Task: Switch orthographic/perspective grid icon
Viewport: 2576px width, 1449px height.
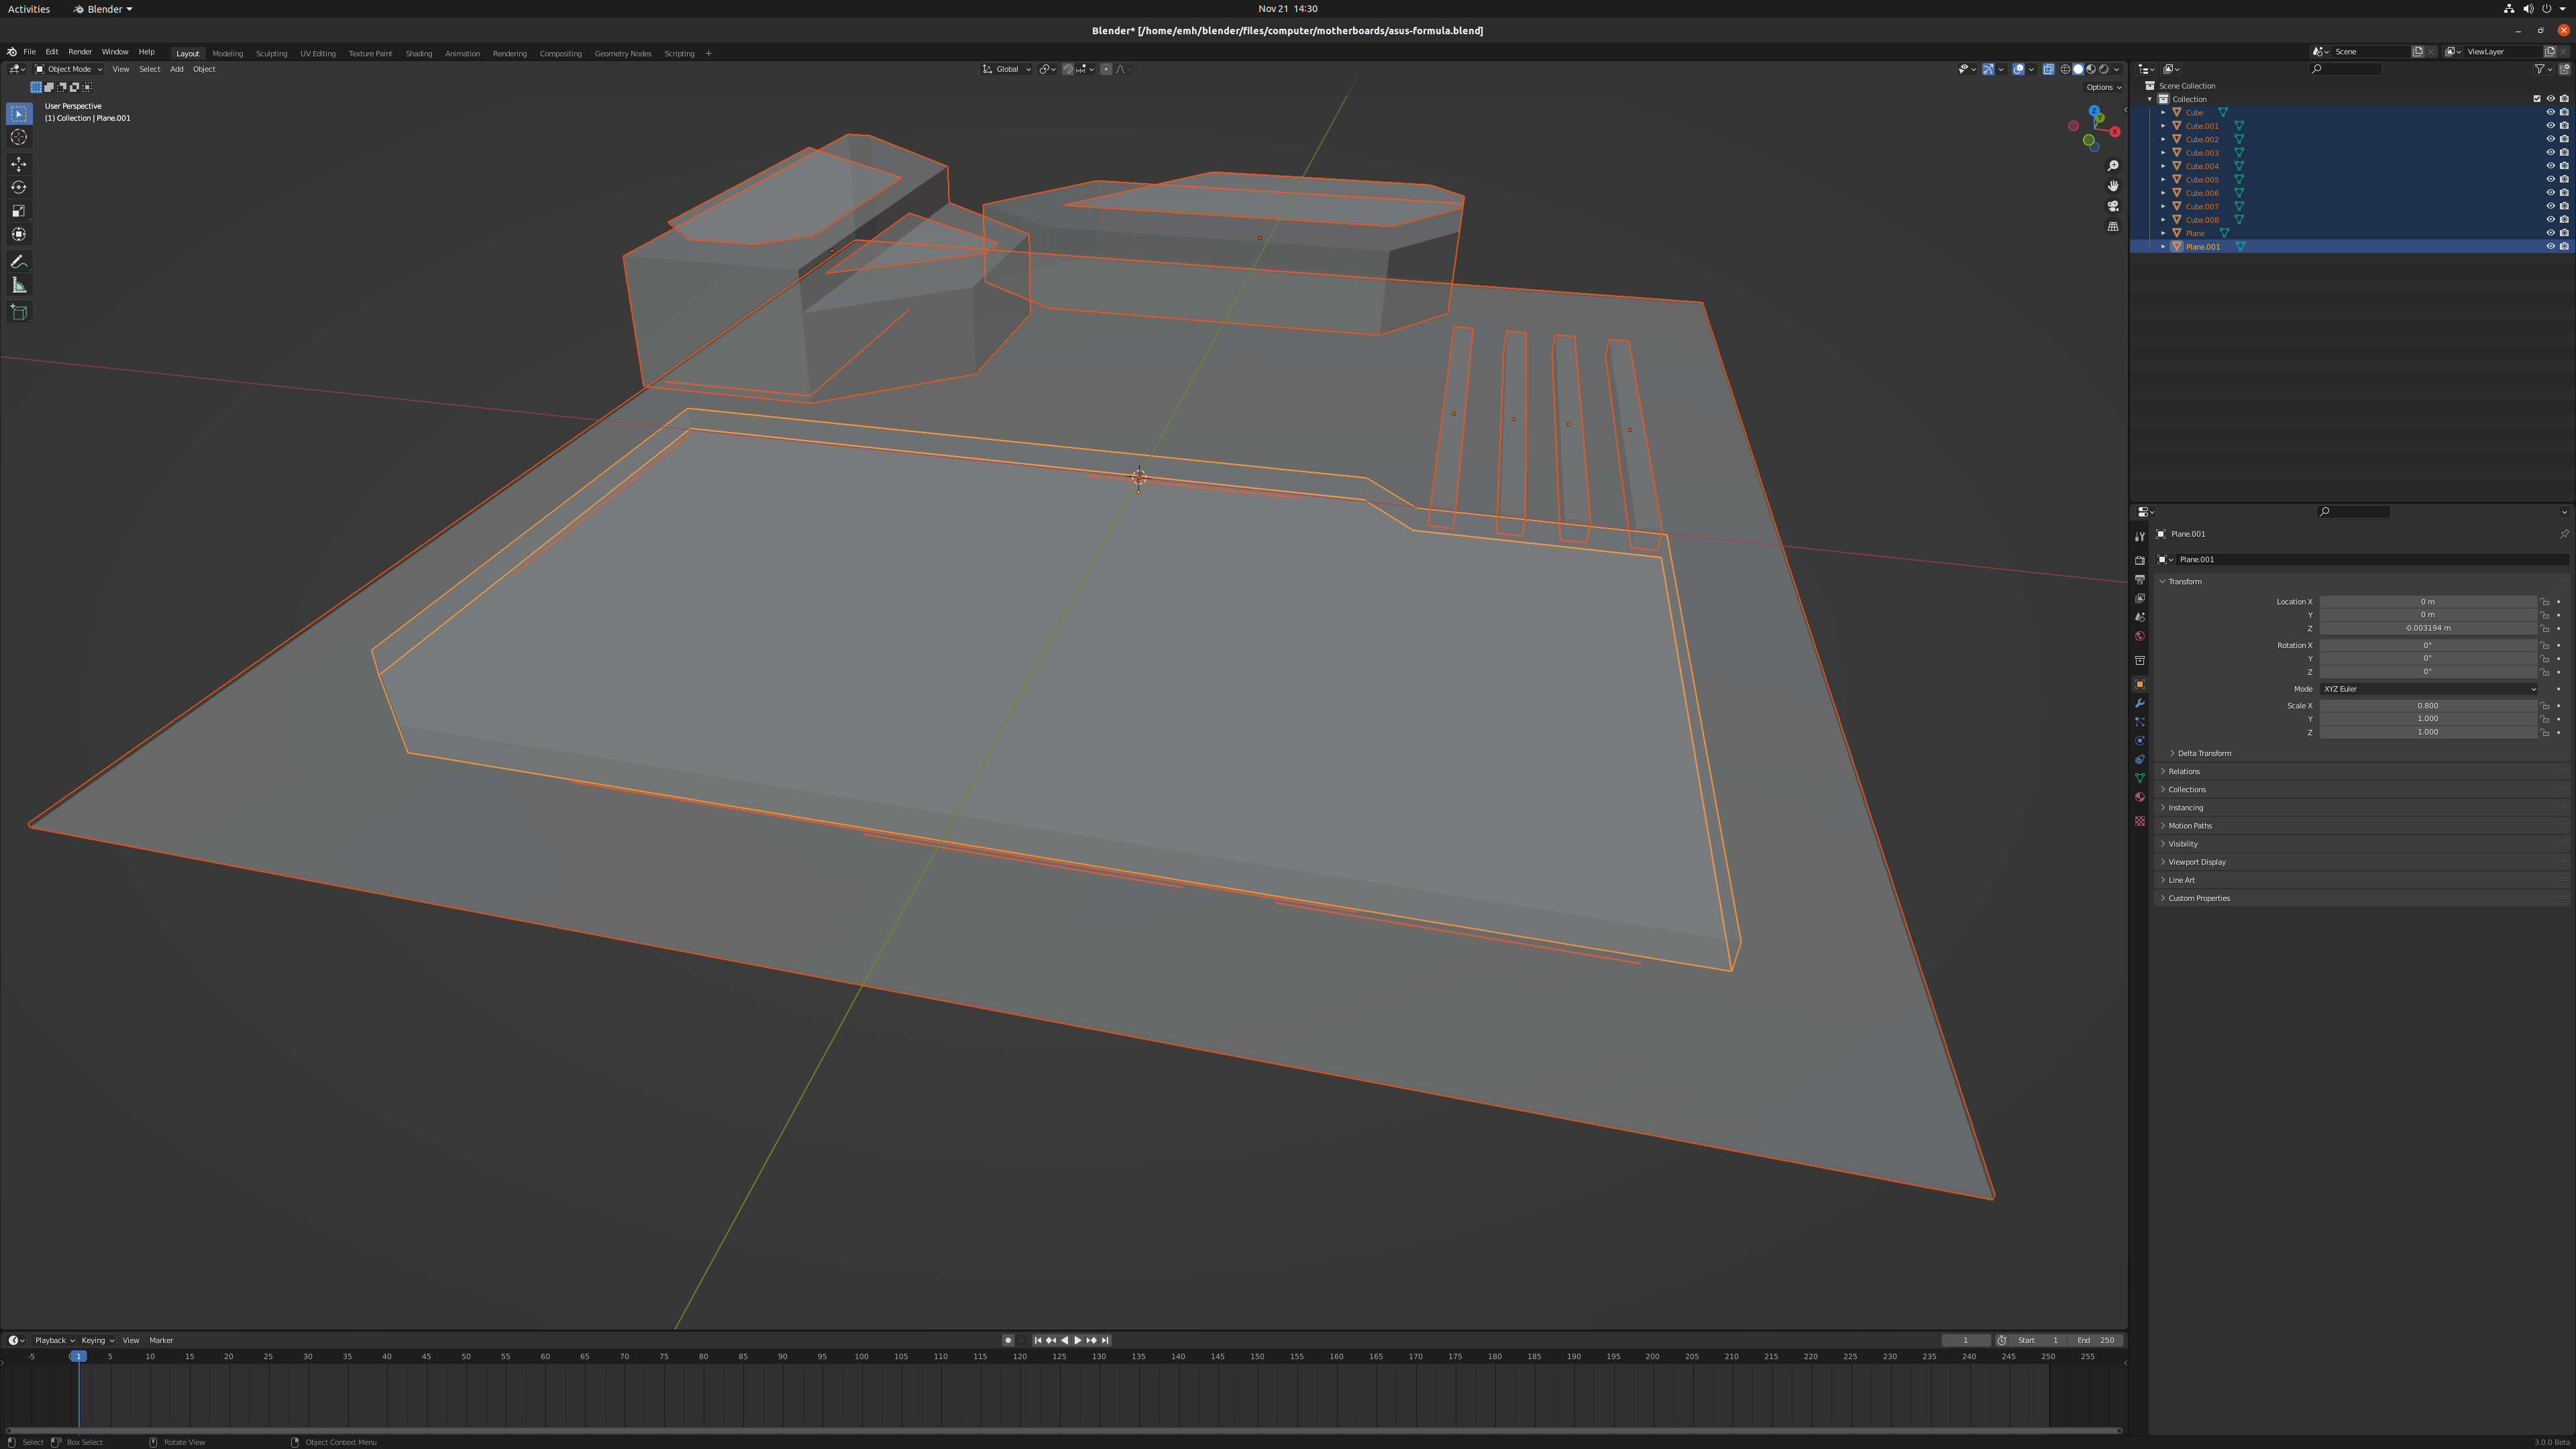Action: pos(2113,227)
